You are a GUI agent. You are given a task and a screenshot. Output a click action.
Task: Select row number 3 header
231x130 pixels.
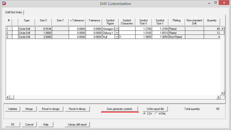[x=9, y=37]
